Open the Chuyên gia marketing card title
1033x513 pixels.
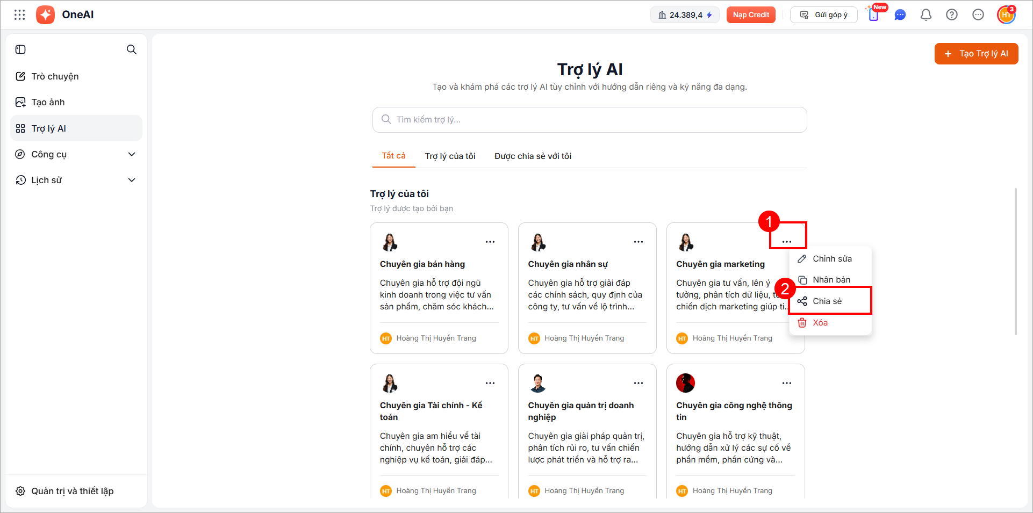click(721, 264)
